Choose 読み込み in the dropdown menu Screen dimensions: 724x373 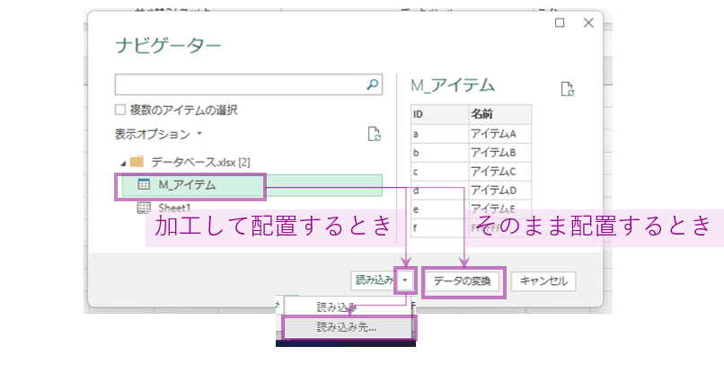[x=347, y=306]
